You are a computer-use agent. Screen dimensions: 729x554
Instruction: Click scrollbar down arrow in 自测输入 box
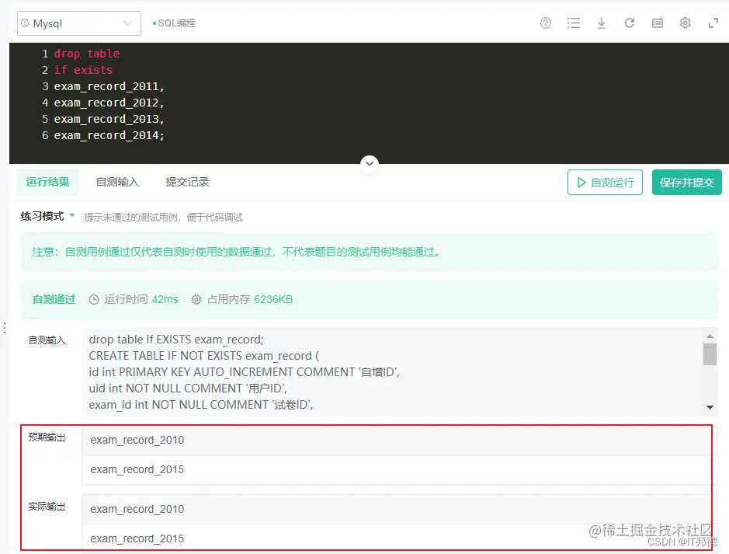(710, 407)
